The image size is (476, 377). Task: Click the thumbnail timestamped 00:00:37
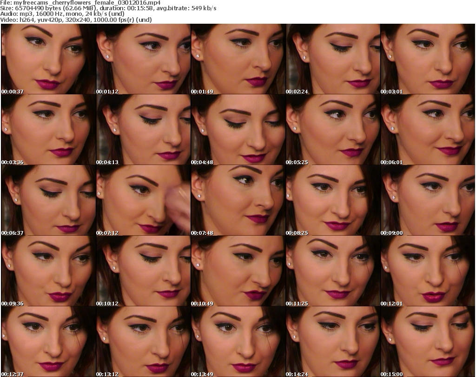click(x=48, y=59)
